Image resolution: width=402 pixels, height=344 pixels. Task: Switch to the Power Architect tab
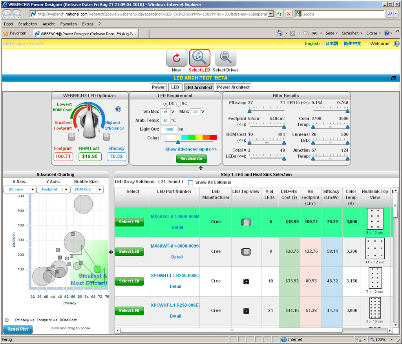233,87
